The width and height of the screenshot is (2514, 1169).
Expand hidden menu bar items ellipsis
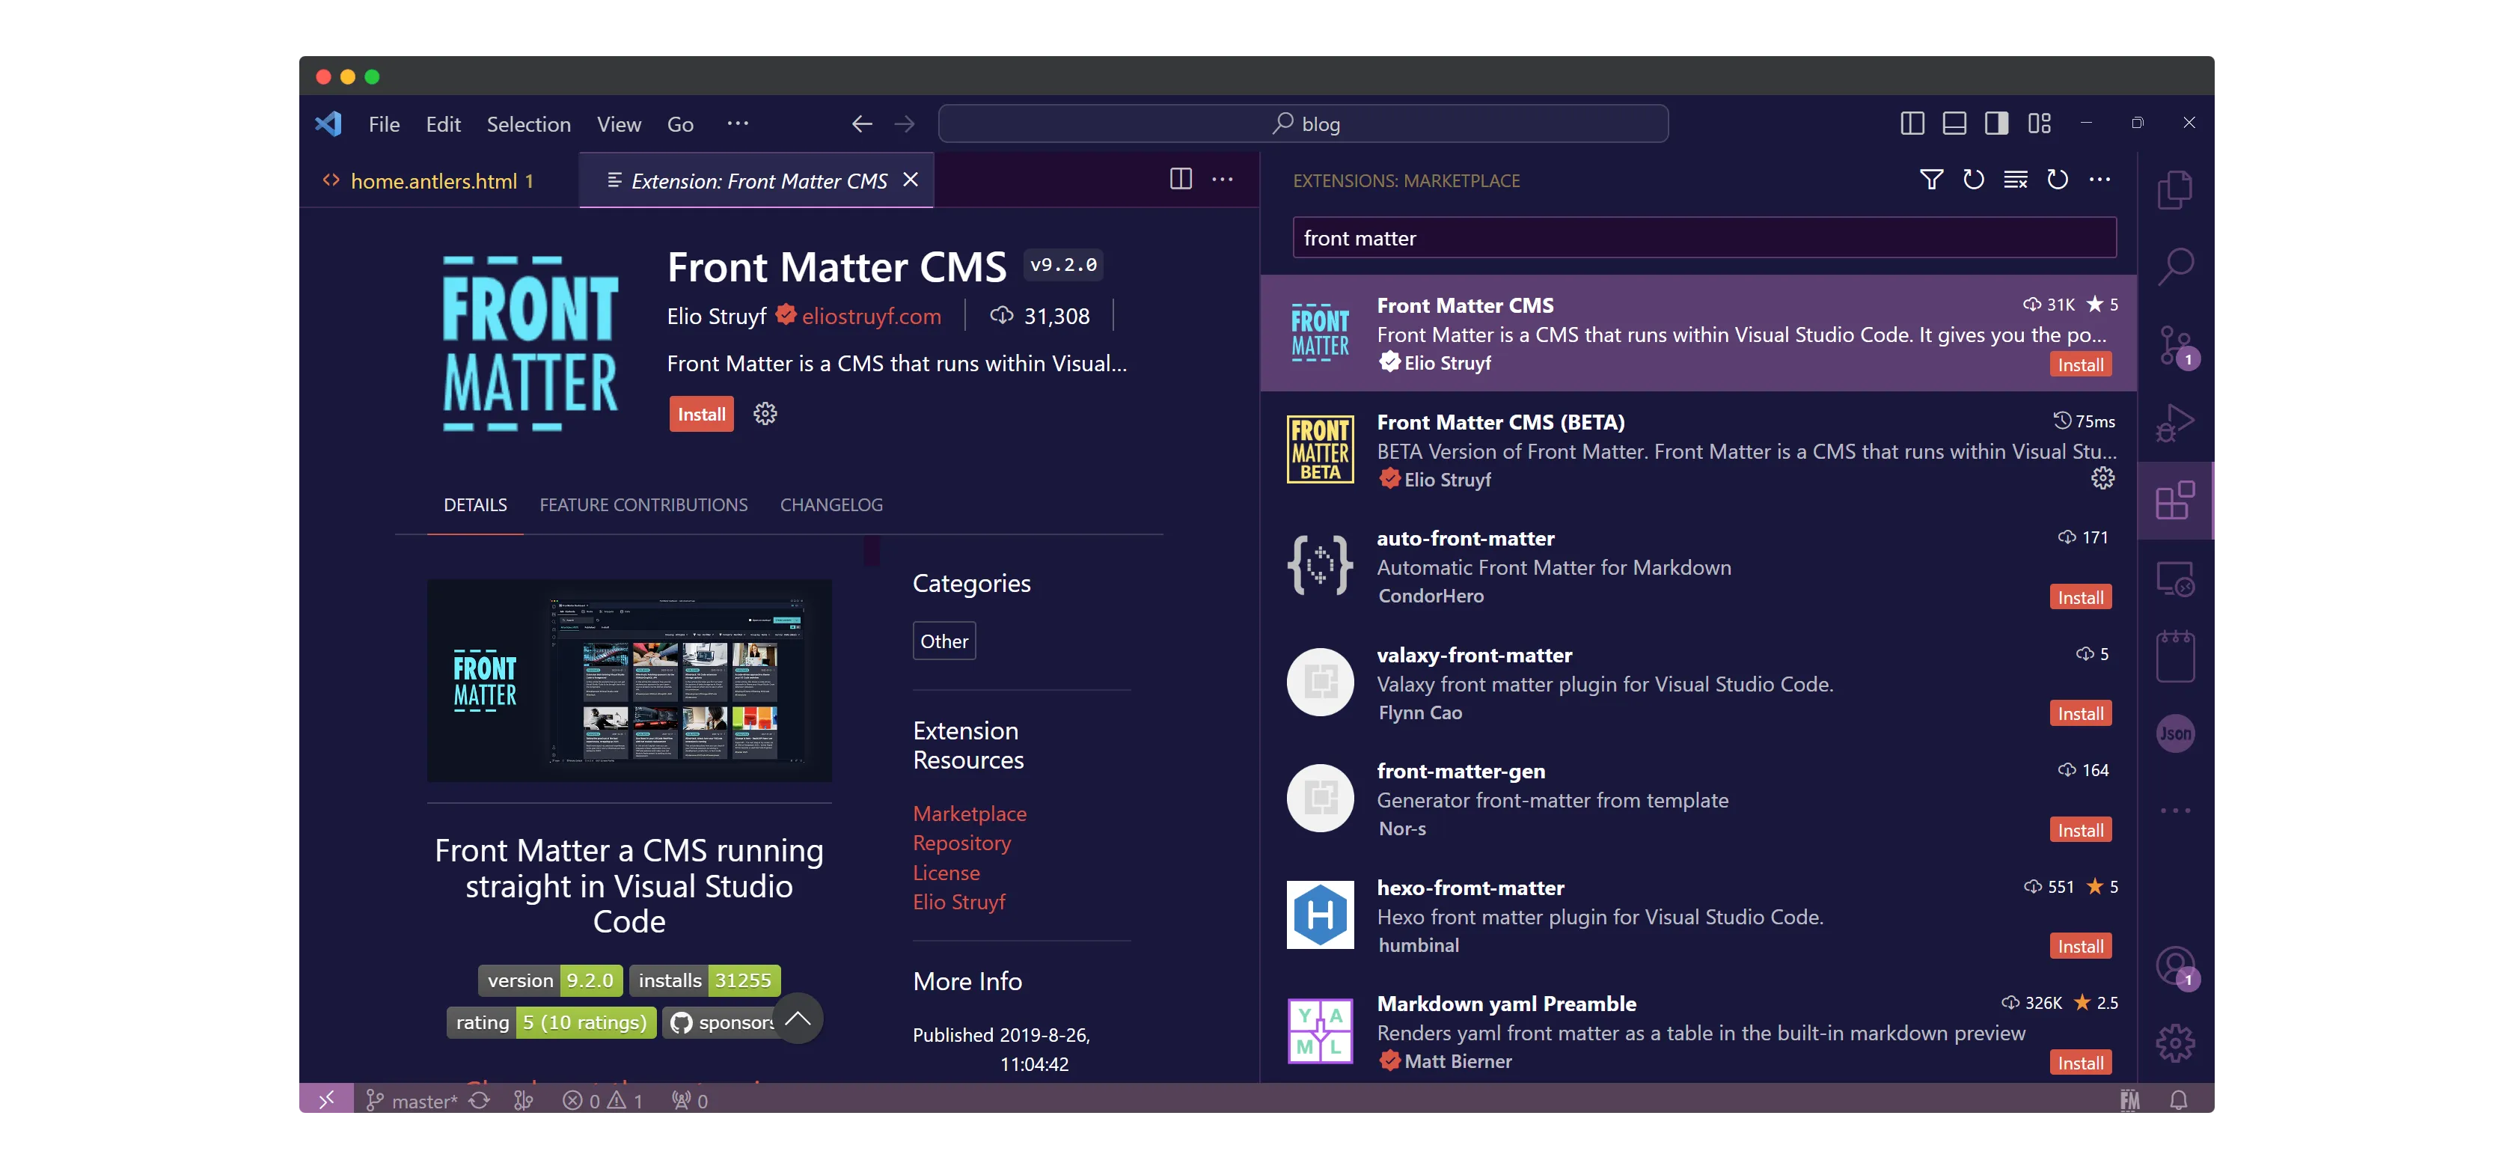(738, 123)
